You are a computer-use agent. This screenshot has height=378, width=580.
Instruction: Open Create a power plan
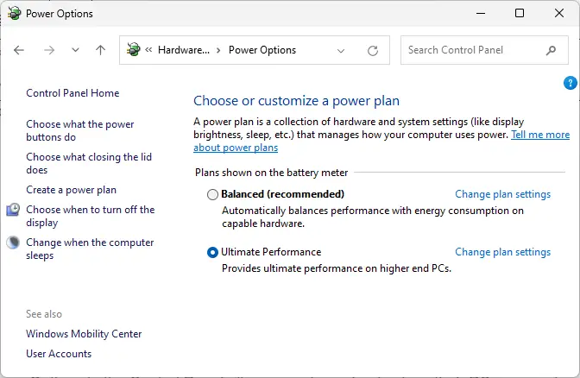pos(71,190)
